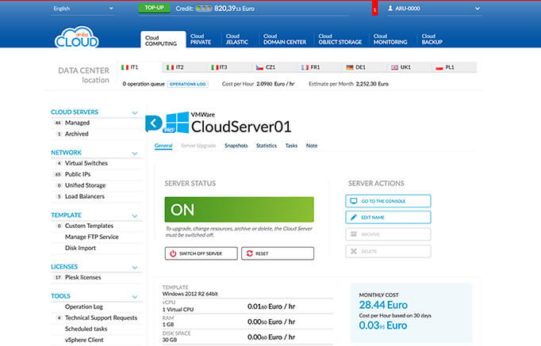Click the Windows 2012 R2 64bit template
This screenshot has width=541, height=346.
[x=190, y=294]
